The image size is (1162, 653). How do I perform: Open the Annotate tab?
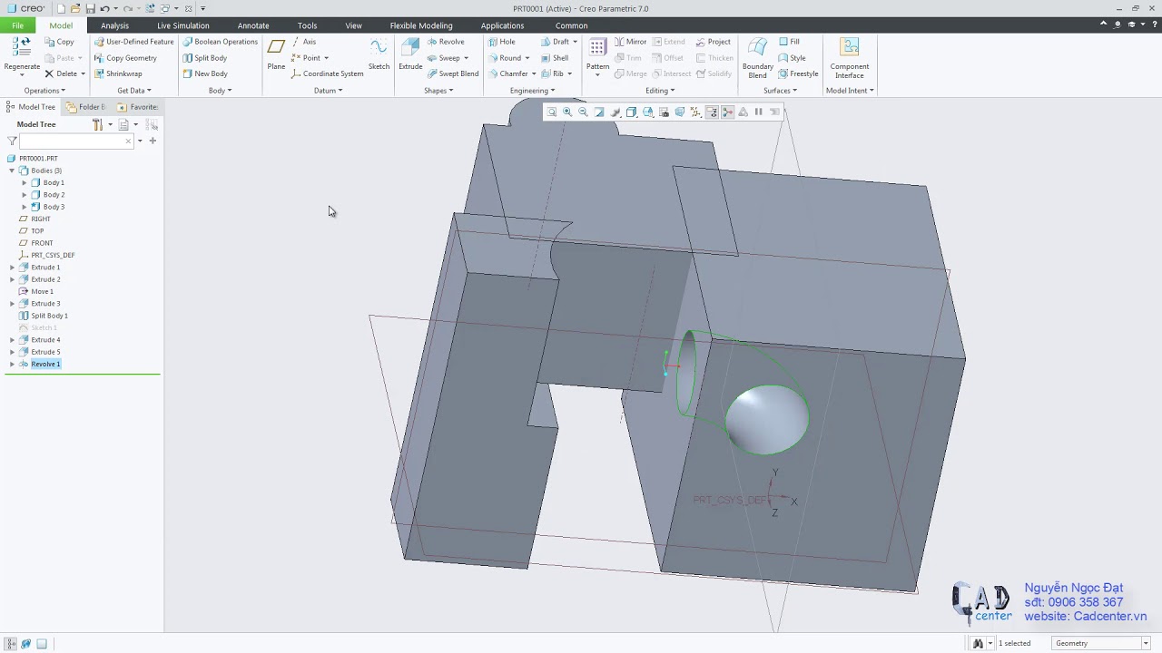(x=252, y=25)
